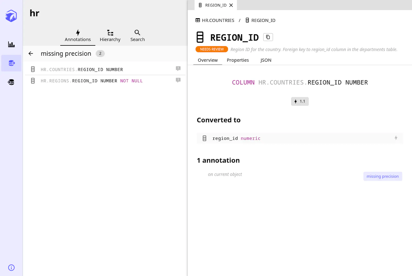Close the REGION_ID tab

tap(231, 5)
